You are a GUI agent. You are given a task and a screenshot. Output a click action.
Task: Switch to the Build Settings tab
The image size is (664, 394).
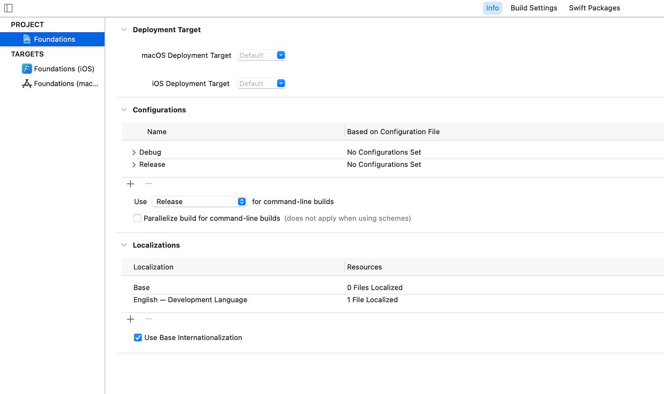(534, 8)
